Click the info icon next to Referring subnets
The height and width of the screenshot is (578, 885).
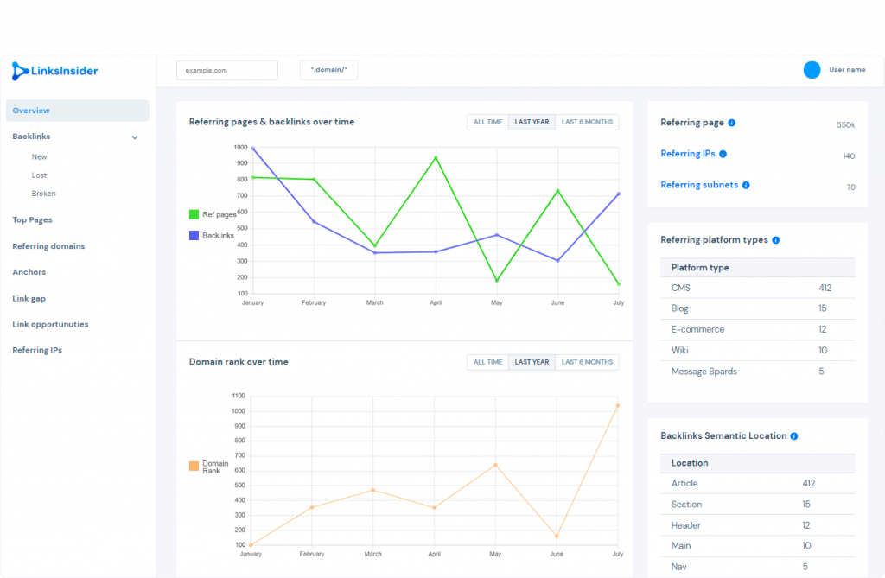coord(746,185)
